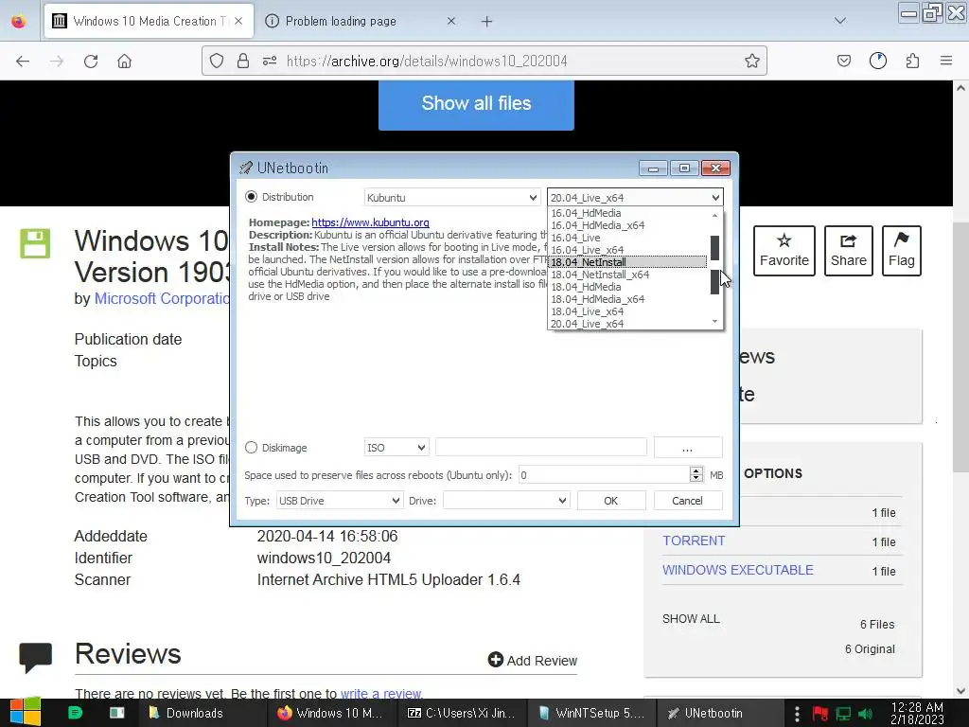
Task: Open the write a review link
Action: click(380, 694)
